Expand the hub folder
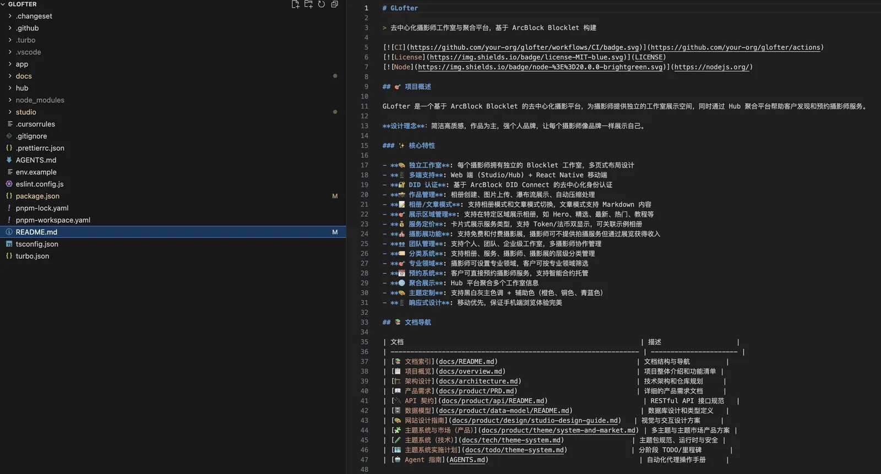Image resolution: width=881 pixels, height=474 pixels. point(10,88)
